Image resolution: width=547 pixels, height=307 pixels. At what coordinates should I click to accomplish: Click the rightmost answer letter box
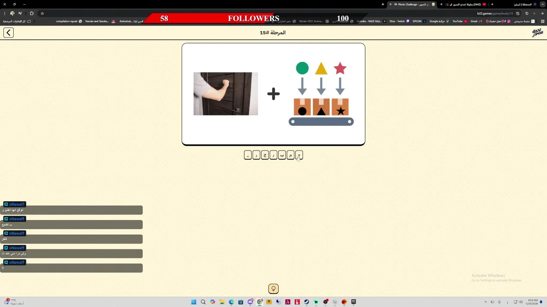coord(299,155)
